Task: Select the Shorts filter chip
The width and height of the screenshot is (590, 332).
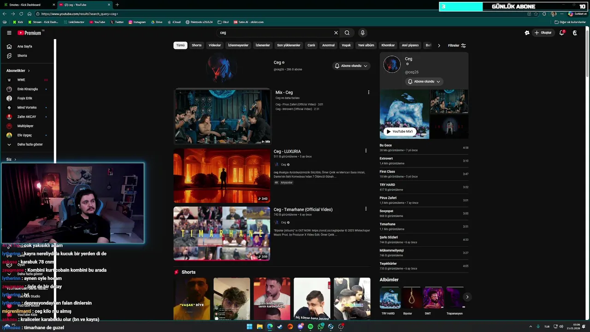Action: pyautogui.click(x=197, y=45)
